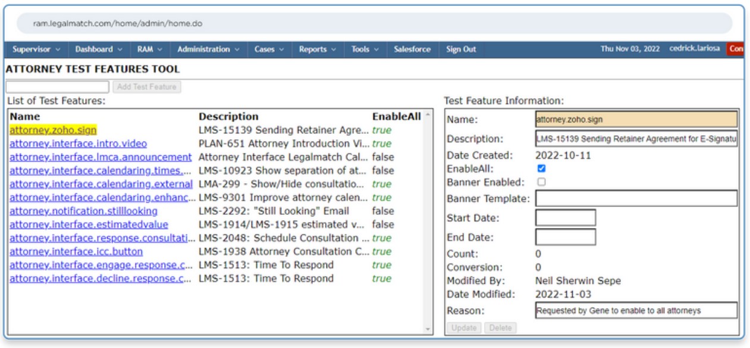The height and width of the screenshot is (348, 750).
Task: Select attorney.interface.intro.video feature link
Action: 79,144
